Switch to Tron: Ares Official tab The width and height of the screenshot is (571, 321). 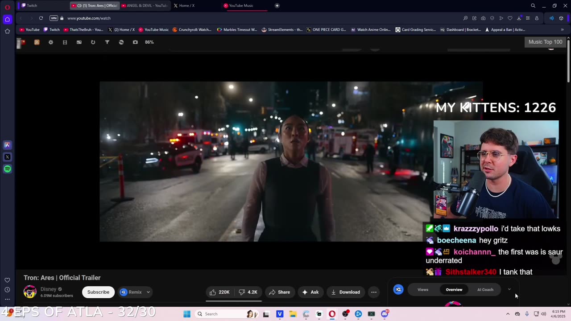[95, 6]
